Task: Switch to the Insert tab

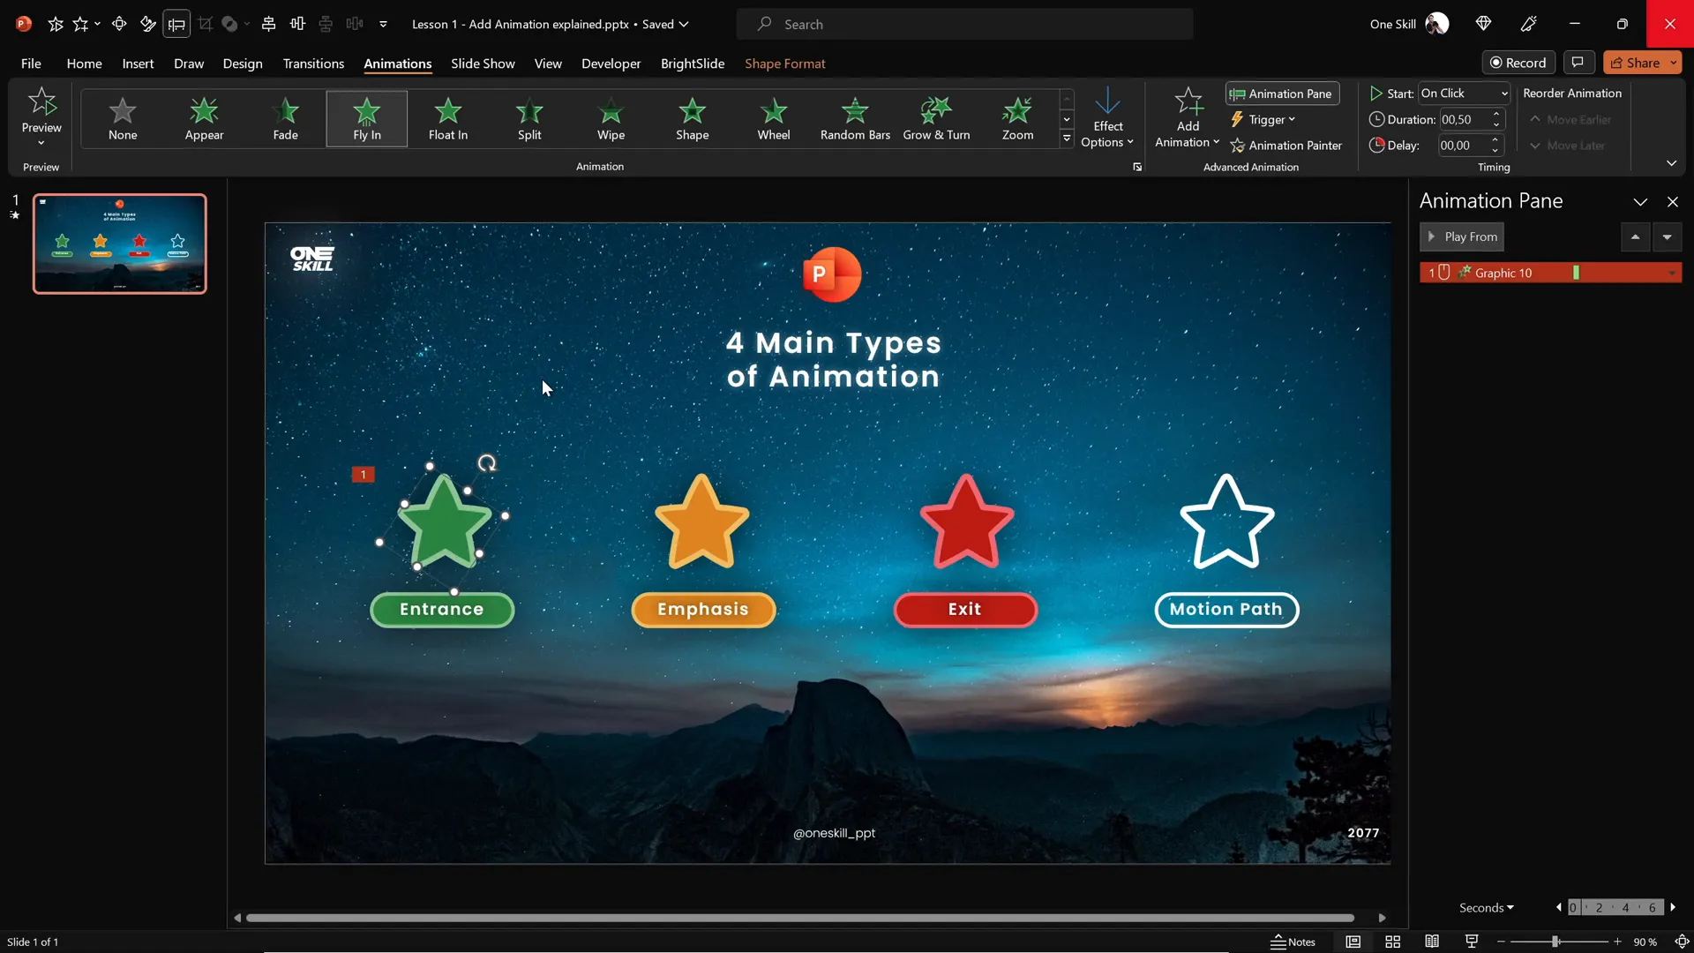Action: click(138, 64)
